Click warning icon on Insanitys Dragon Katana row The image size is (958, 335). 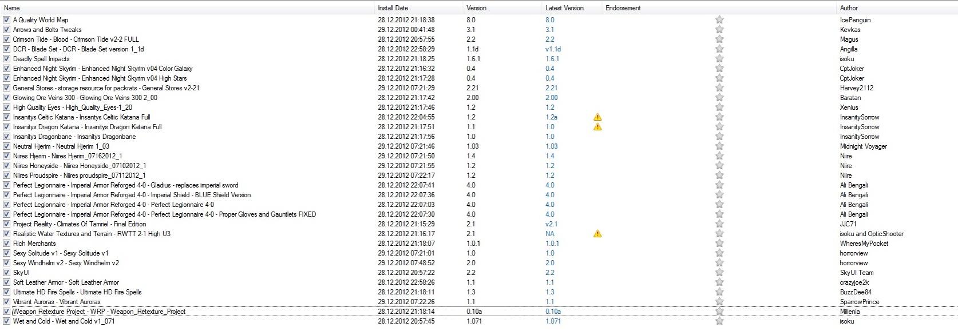tap(597, 127)
